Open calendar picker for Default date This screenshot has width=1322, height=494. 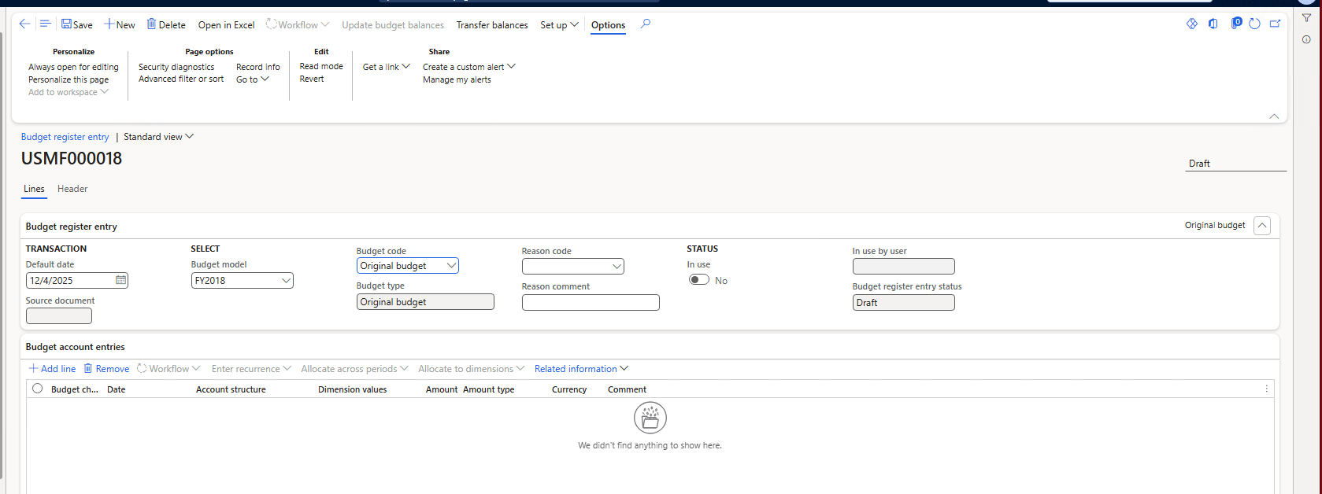(x=120, y=280)
